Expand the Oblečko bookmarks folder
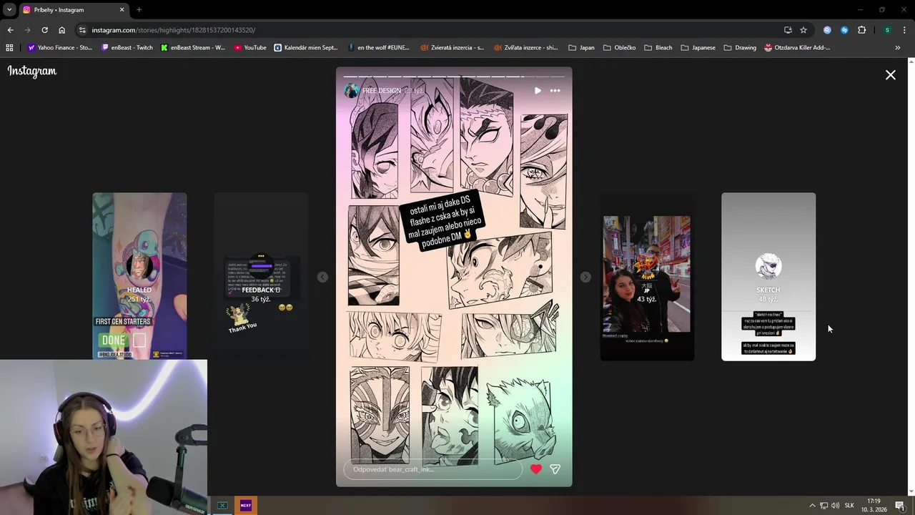Screen dimensions: 915x515 (x=619, y=48)
